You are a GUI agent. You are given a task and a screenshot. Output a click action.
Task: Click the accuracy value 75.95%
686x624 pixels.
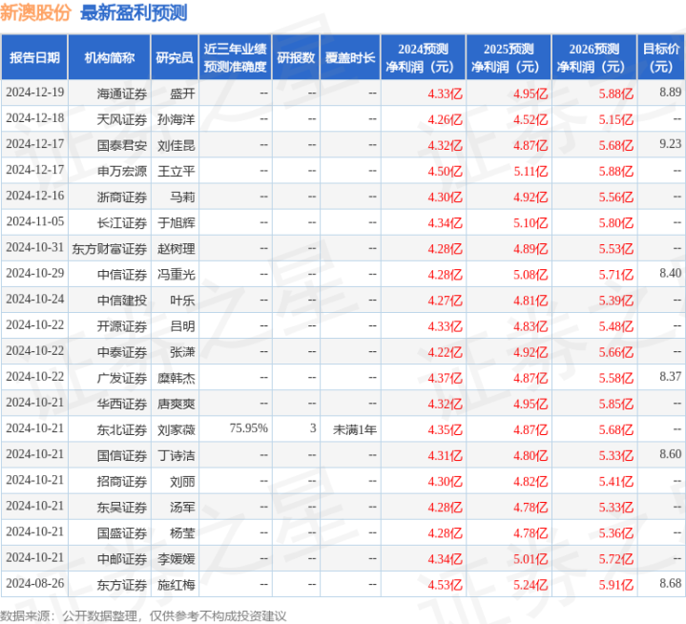[248, 428]
